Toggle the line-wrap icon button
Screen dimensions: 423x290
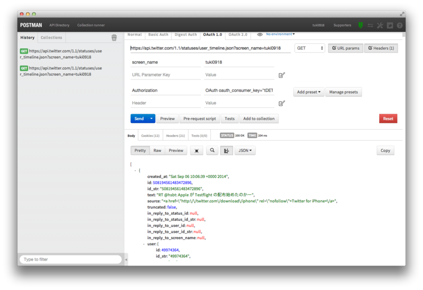pyautogui.click(x=226, y=151)
